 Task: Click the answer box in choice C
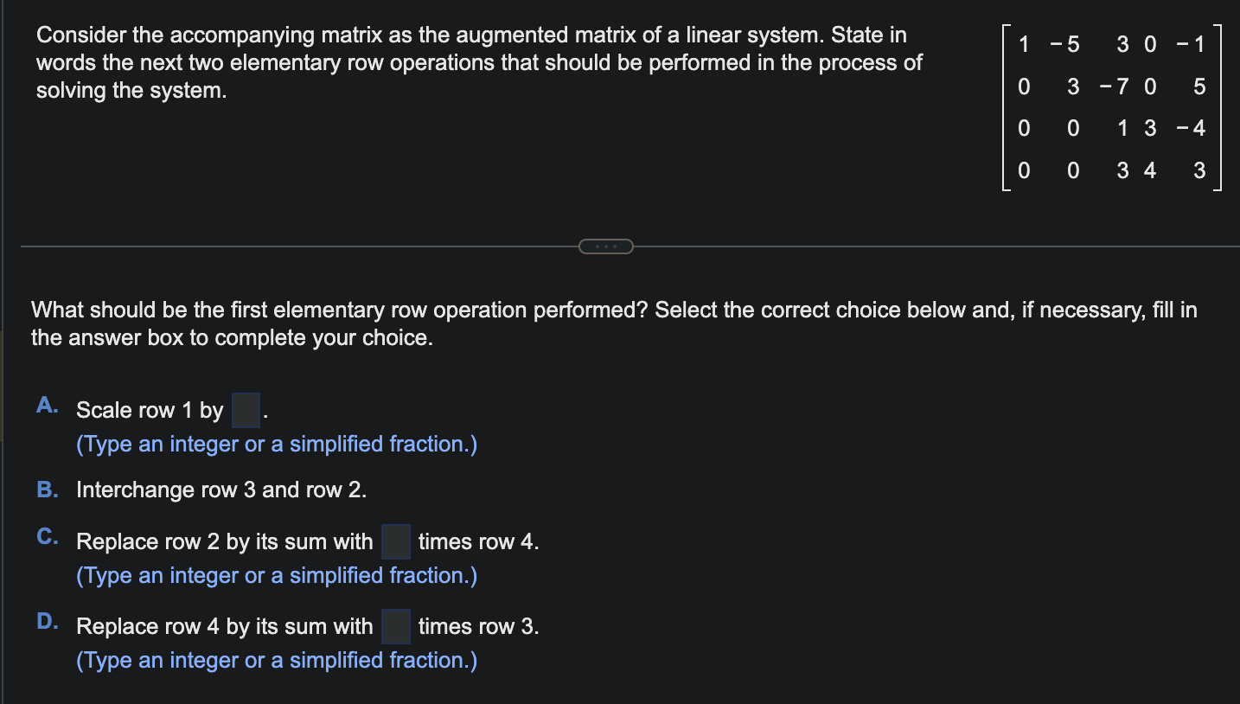[395, 541]
